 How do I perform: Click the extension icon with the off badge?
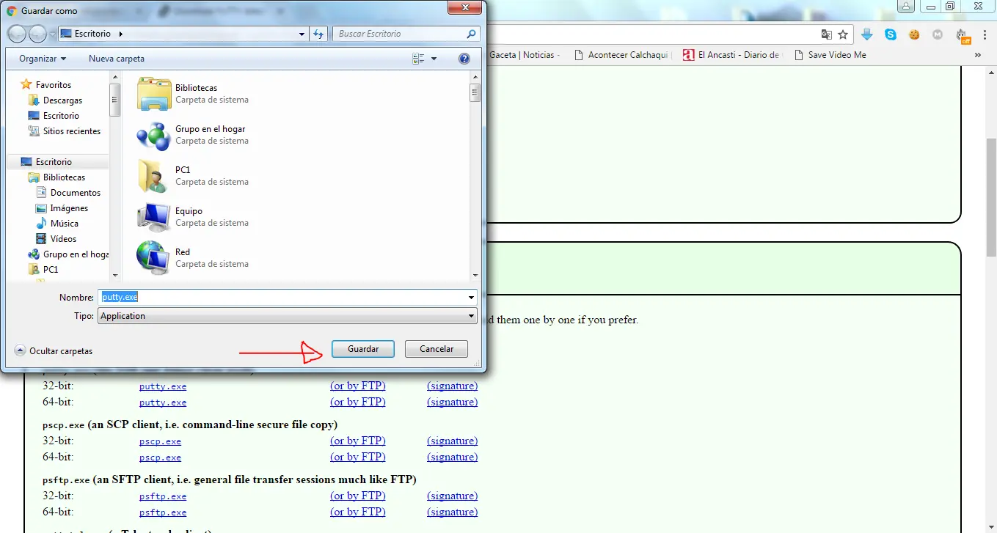[963, 35]
